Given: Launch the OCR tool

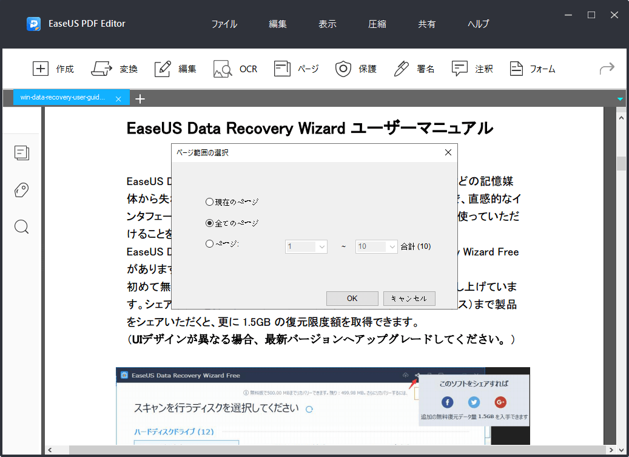Looking at the screenshot, I should (x=223, y=69).
